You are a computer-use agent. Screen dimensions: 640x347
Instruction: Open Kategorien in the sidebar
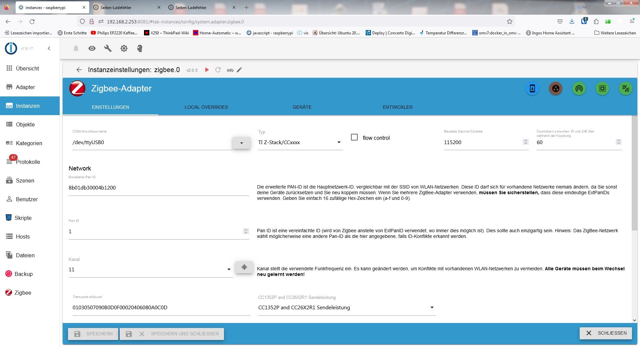30,143
